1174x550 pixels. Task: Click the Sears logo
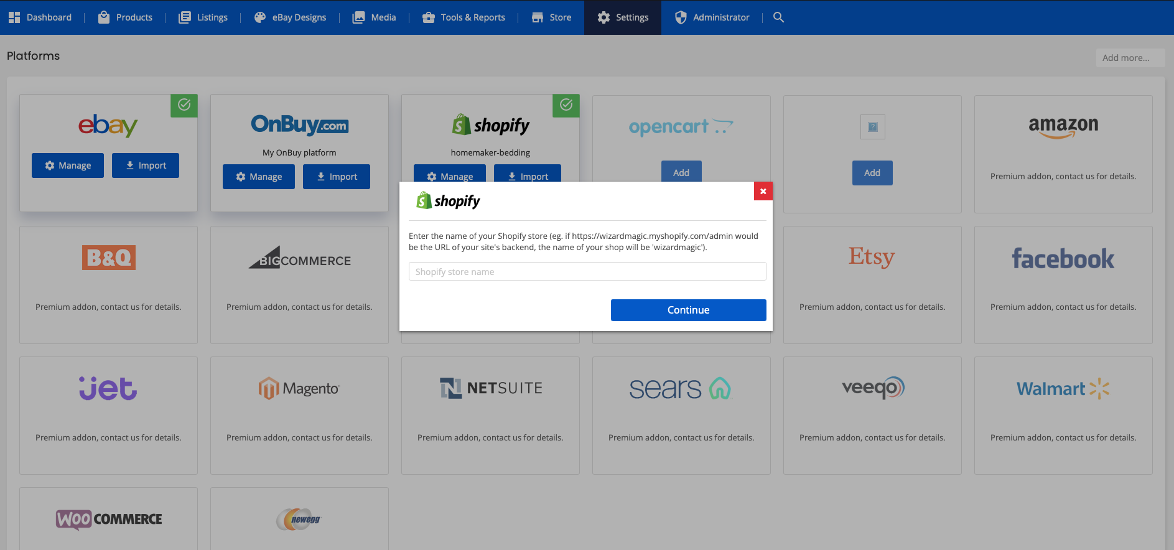[681, 389]
